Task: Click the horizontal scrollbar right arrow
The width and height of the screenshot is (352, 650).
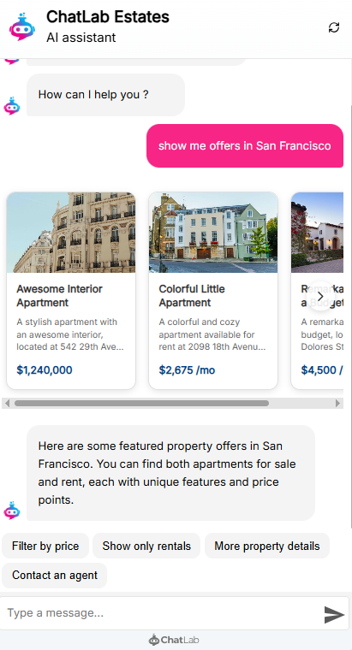Action: click(x=338, y=403)
